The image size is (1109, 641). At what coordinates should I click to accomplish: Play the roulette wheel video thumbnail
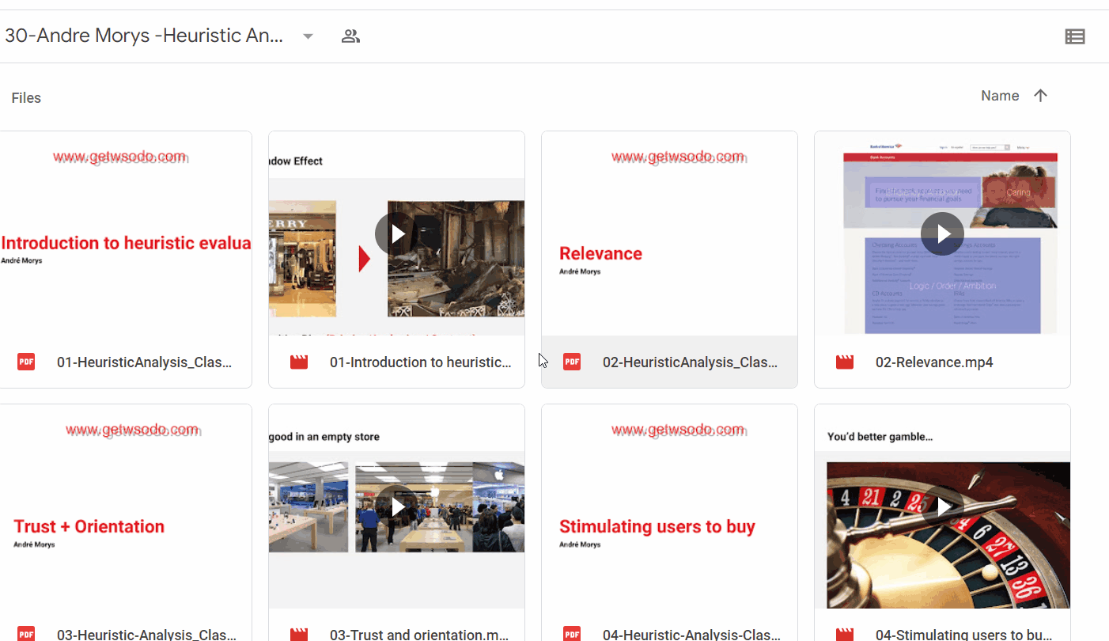click(x=942, y=506)
